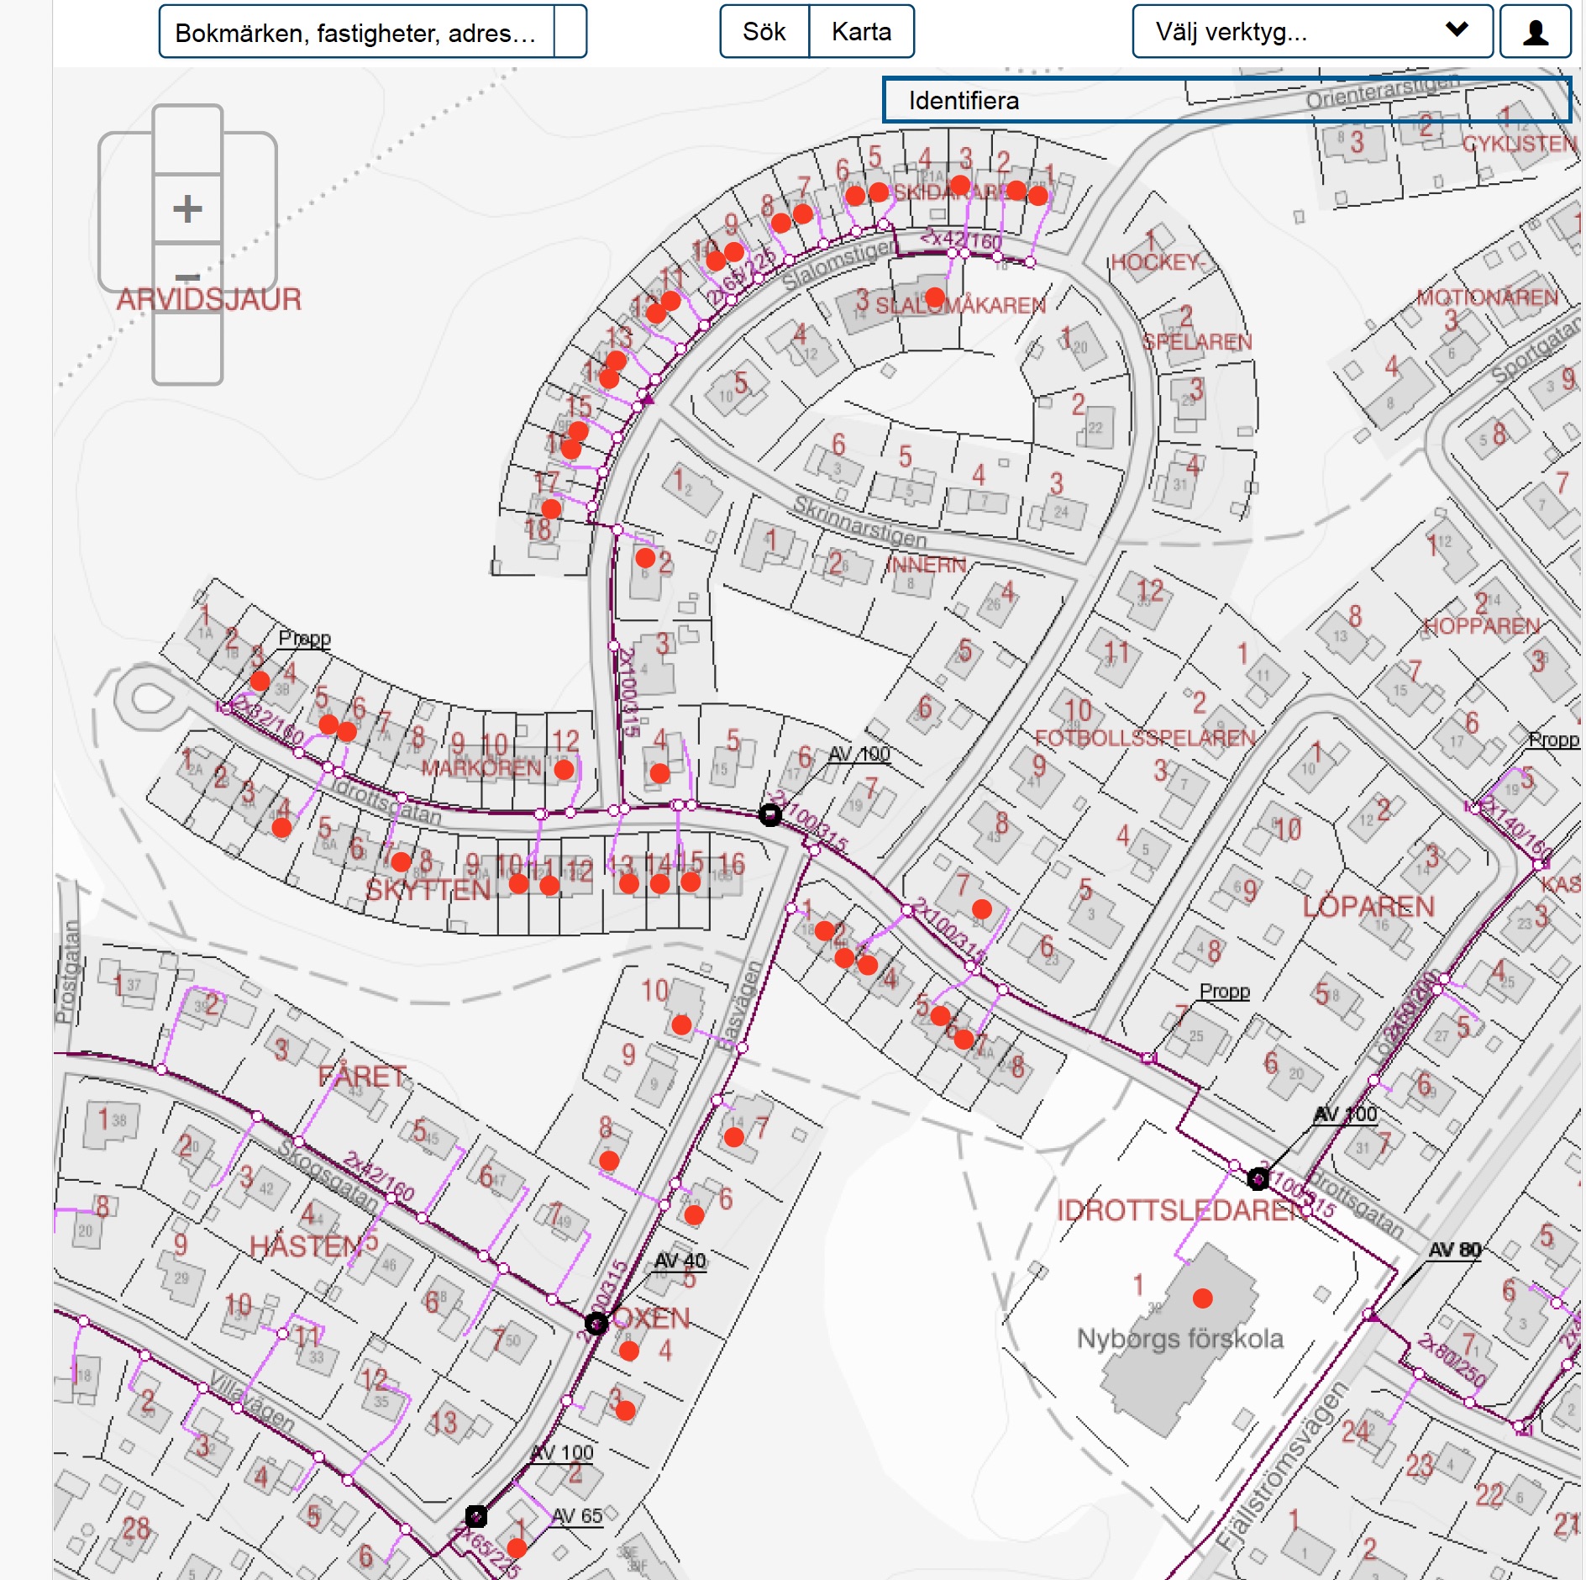Image resolution: width=1586 pixels, height=1580 pixels.
Task: Select the valve marker under AV 100 near MARKÖREN
Action: [770, 814]
